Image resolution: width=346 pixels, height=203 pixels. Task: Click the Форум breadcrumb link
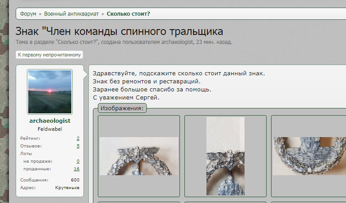click(x=28, y=13)
